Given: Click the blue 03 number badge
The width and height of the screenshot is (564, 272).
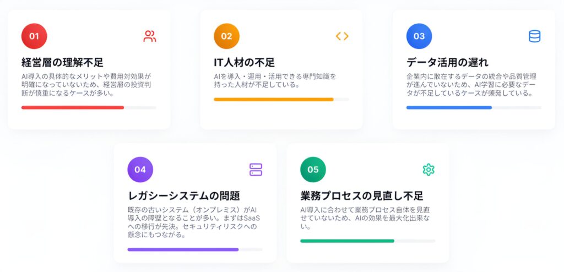Looking at the screenshot, I should [x=419, y=36].
